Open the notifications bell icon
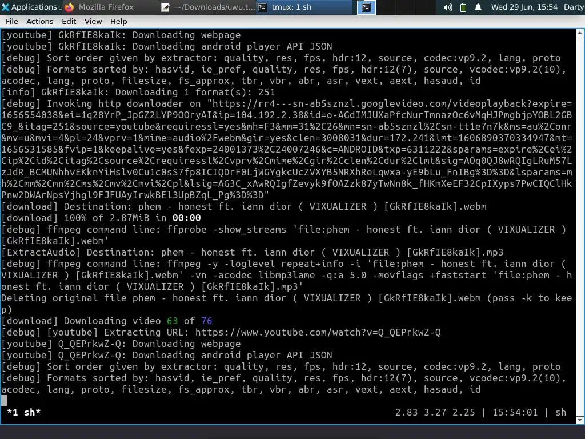The image size is (585, 439). click(478, 7)
